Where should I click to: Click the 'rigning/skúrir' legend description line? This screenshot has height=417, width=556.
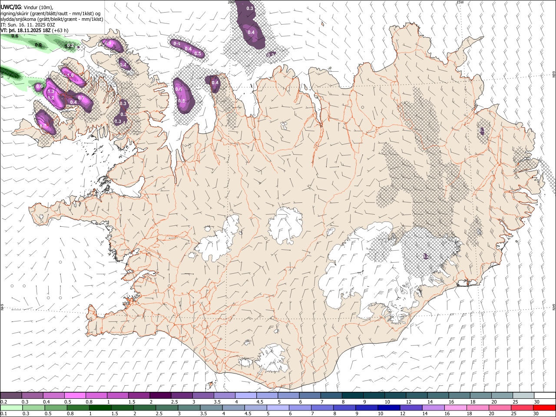[50, 13]
